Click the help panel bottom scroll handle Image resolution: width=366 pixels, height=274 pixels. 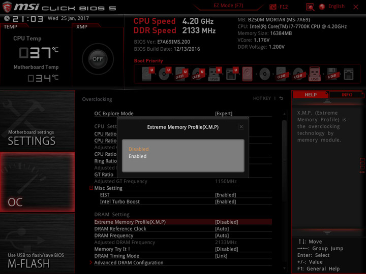[327, 232]
